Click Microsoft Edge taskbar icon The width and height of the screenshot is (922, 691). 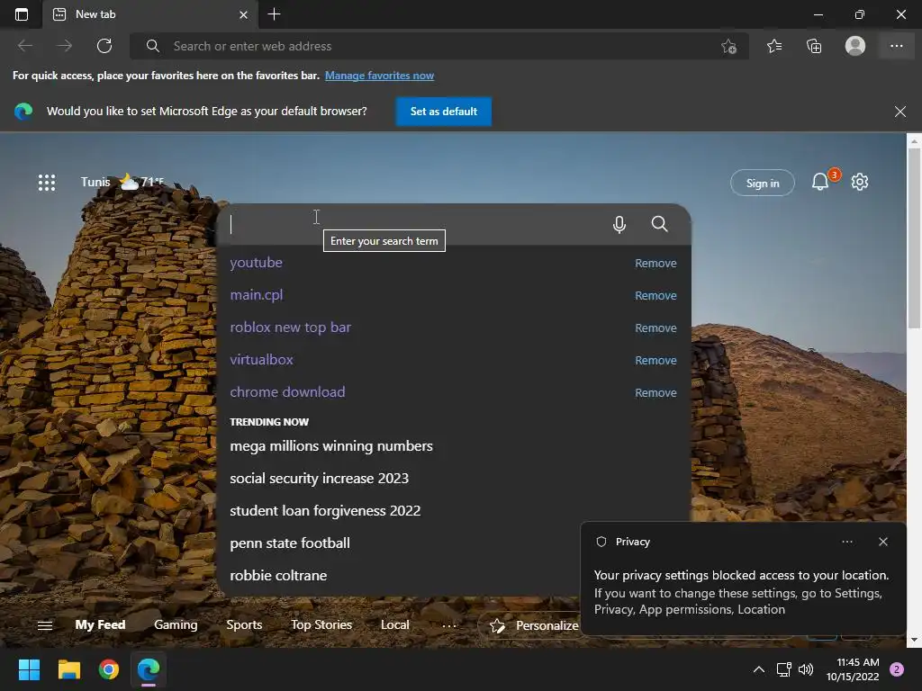point(149,669)
